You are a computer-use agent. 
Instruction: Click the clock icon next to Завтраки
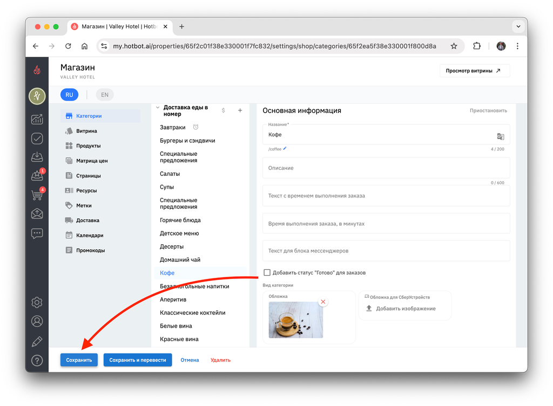pyautogui.click(x=195, y=127)
